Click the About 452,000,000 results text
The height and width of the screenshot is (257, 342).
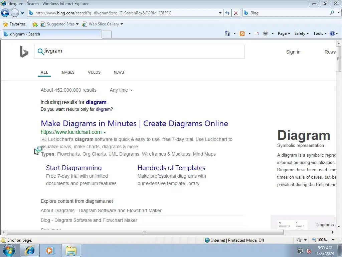tap(68, 90)
